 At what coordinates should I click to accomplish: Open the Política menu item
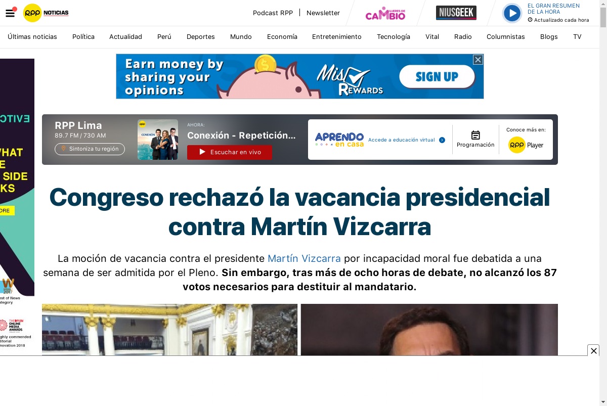click(83, 36)
